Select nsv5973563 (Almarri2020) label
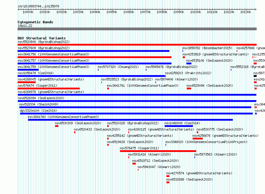265x194 pixels. pos(216,154)
